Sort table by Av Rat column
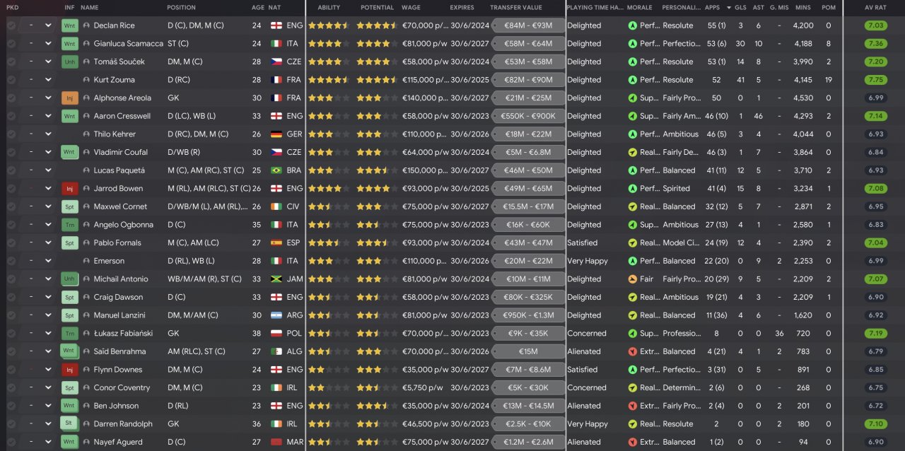The image size is (905, 451). pyautogui.click(x=875, y=8)
